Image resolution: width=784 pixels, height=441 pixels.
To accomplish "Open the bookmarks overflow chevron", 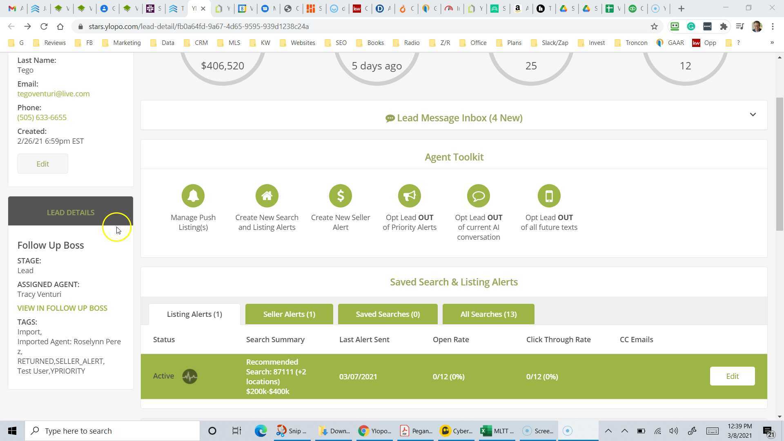I will (x=772, y=42).
